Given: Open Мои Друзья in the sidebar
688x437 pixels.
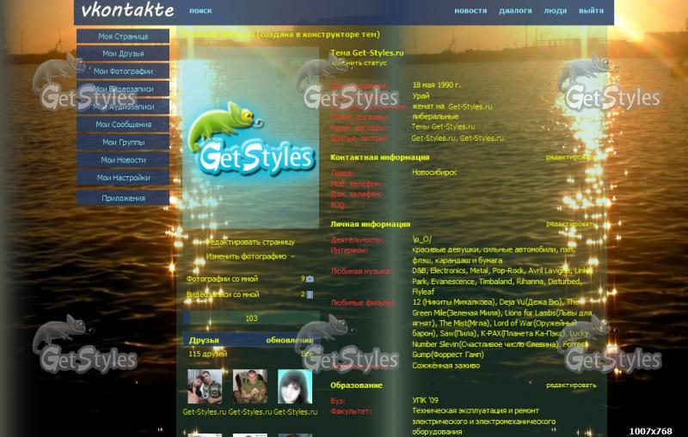Looking at the screenshot, I should click(x=123, y=54).
